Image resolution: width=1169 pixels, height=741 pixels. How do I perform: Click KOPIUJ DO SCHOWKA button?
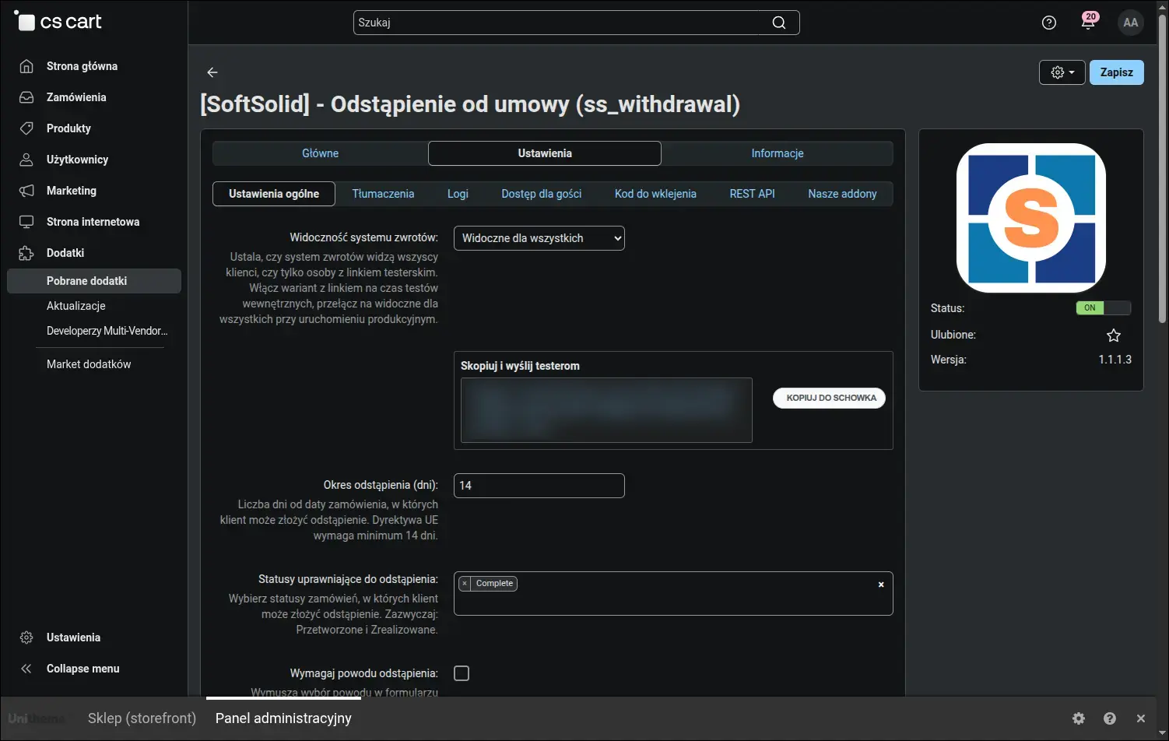click(830, 398)
